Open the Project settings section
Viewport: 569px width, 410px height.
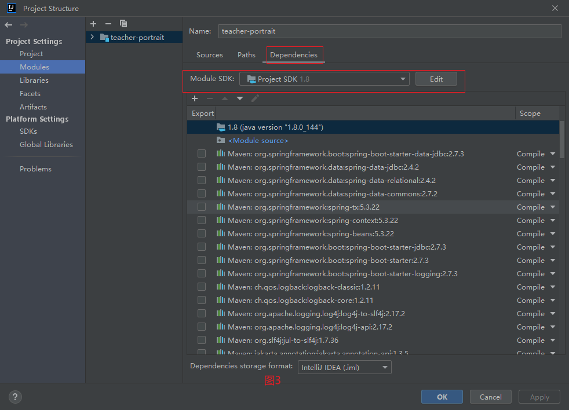(31, 54)
